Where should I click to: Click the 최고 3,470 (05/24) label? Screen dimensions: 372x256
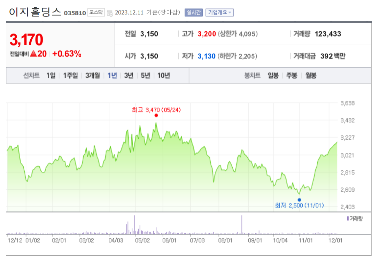156,110
